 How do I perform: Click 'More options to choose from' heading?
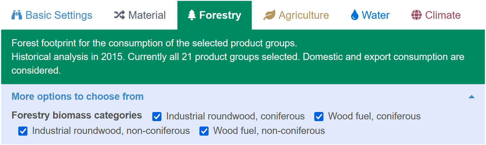point(77,97)
